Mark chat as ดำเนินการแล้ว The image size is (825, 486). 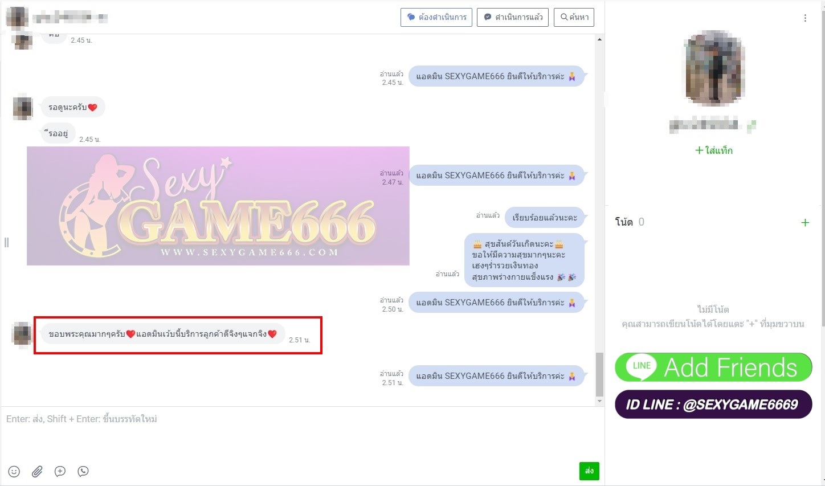tap(513, 17)
